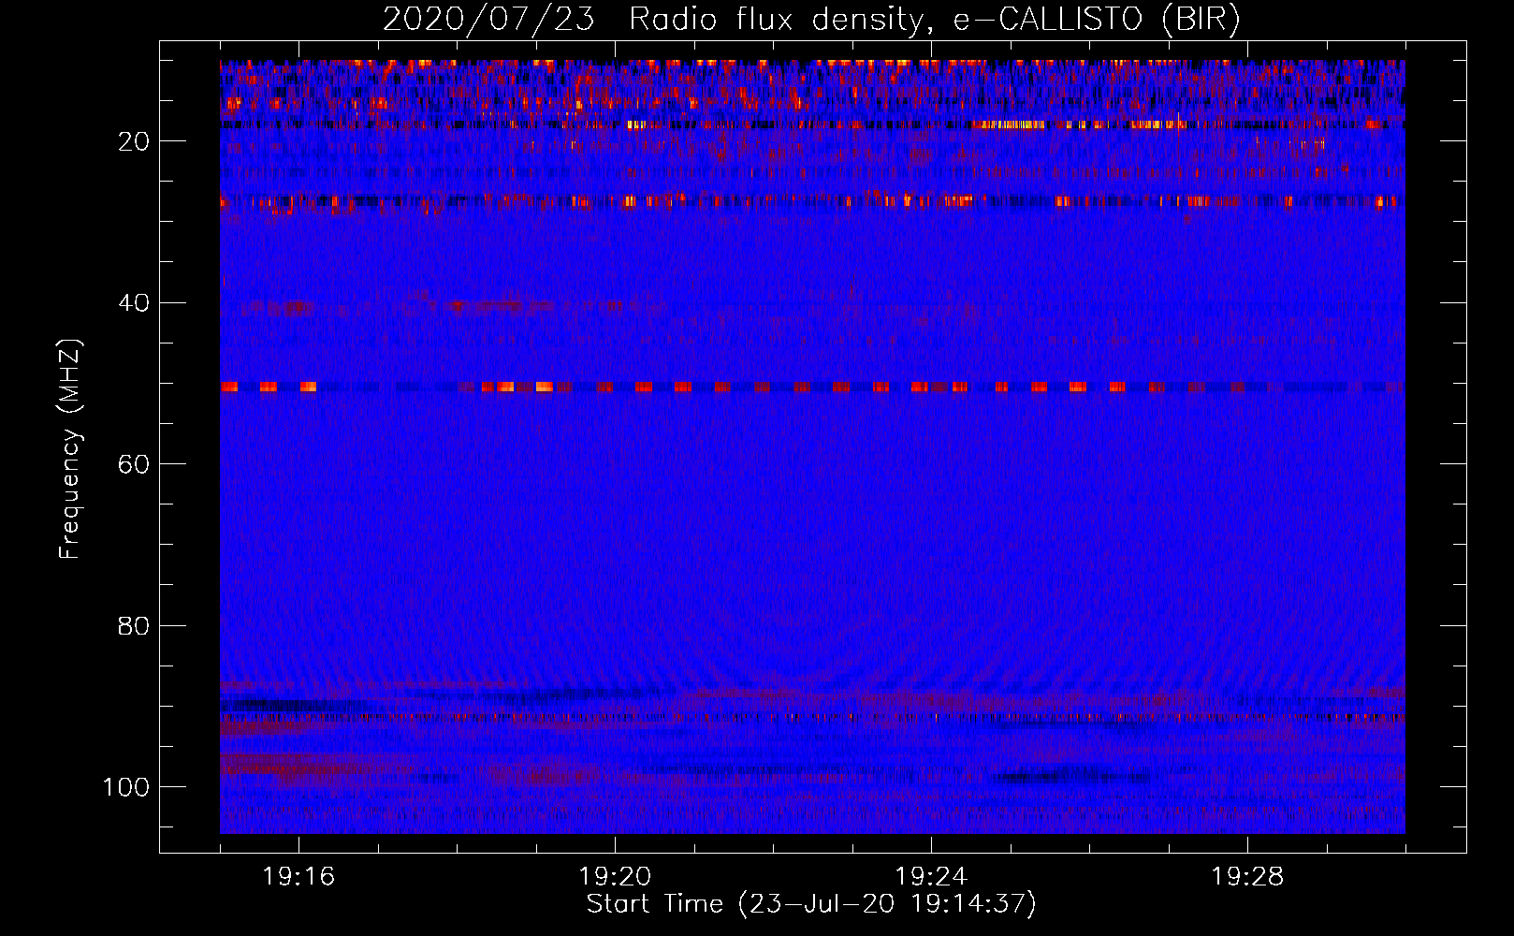Click the '19:28' time tick label
This screenshot has height=936, width=1514.
tap(1247, 877)
